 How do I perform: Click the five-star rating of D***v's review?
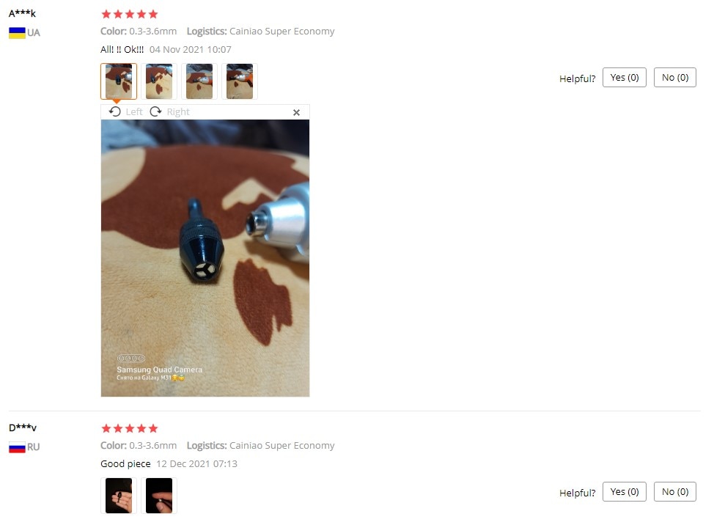[130, 428]
